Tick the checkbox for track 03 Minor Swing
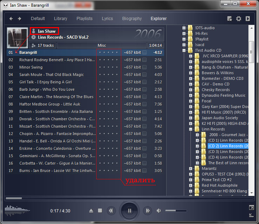 tap(144, 67)
